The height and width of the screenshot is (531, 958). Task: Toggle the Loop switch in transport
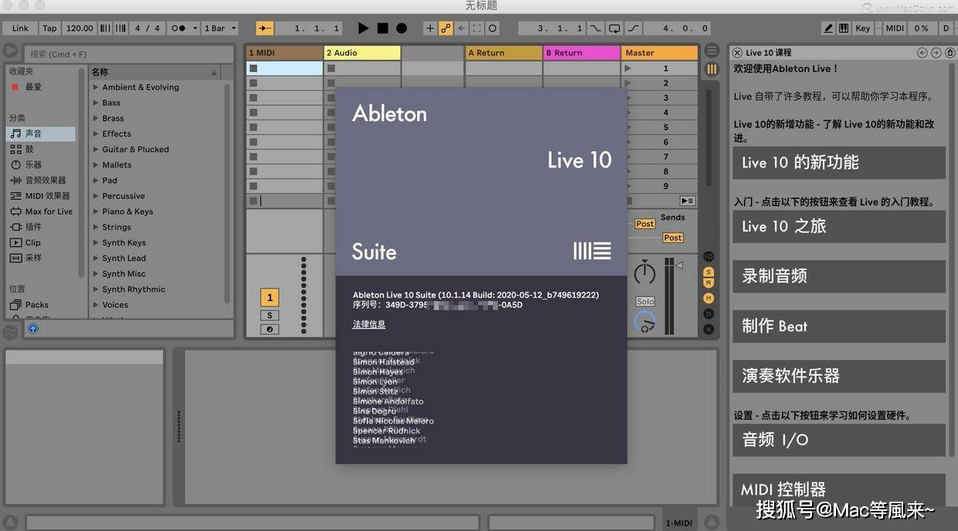pyautogui.click(x=614, y=28)
